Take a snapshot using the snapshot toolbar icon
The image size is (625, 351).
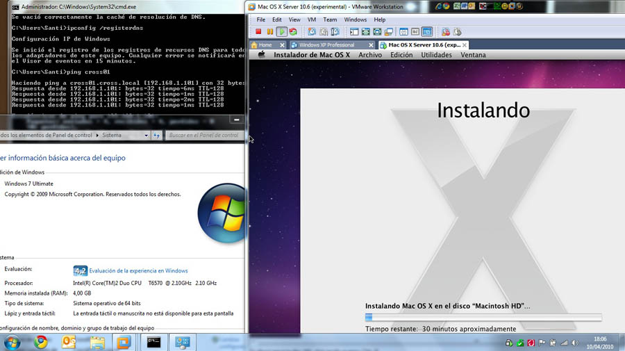(x=312, y=31)
